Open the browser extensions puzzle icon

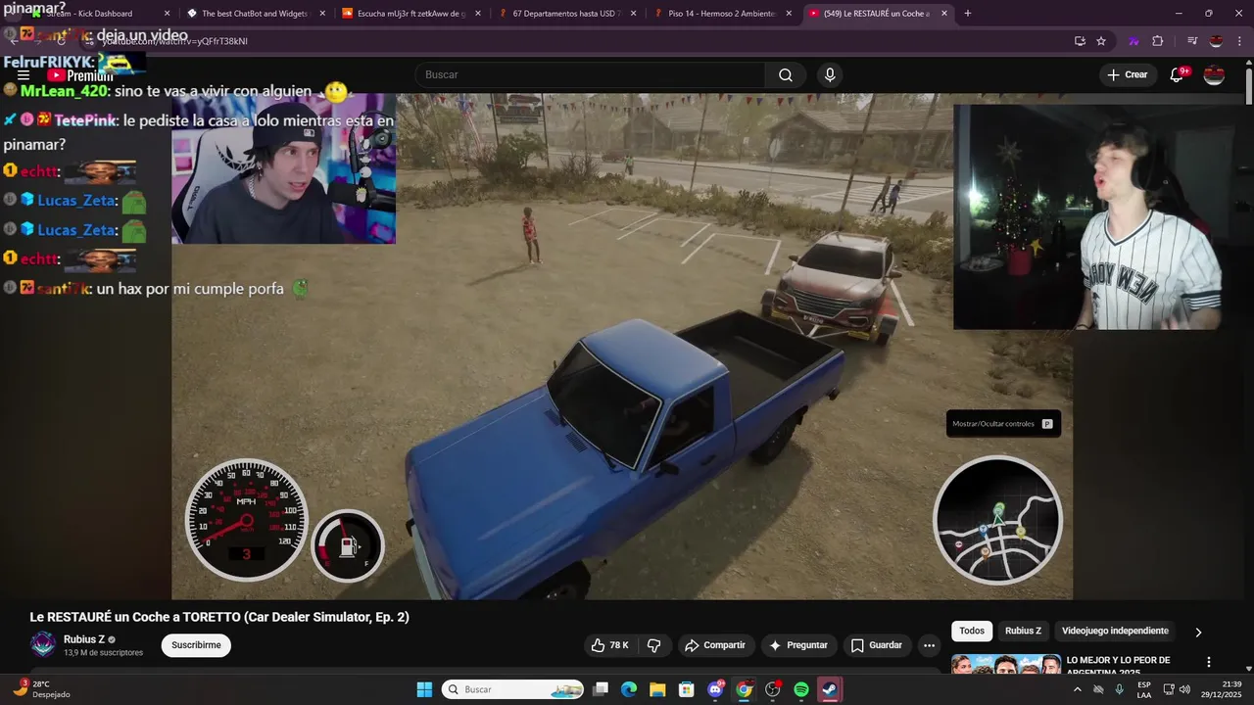point(1158,41)
